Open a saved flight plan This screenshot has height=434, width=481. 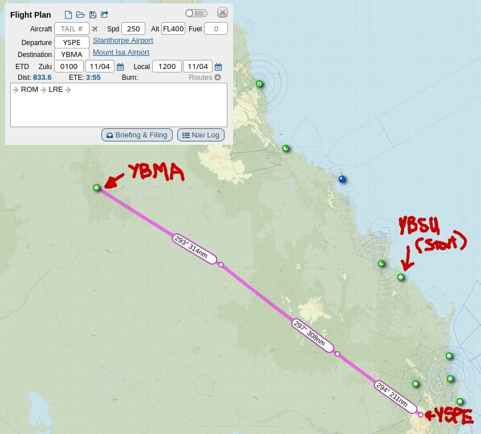[x=80, y=15]
